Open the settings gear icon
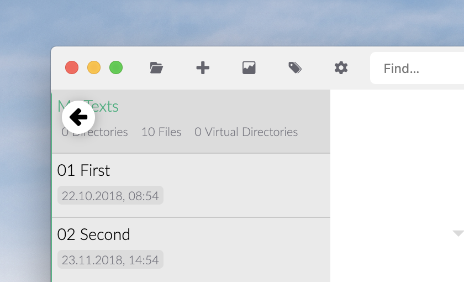The width and height of the screenshot is (464, 282). [341, 68]
